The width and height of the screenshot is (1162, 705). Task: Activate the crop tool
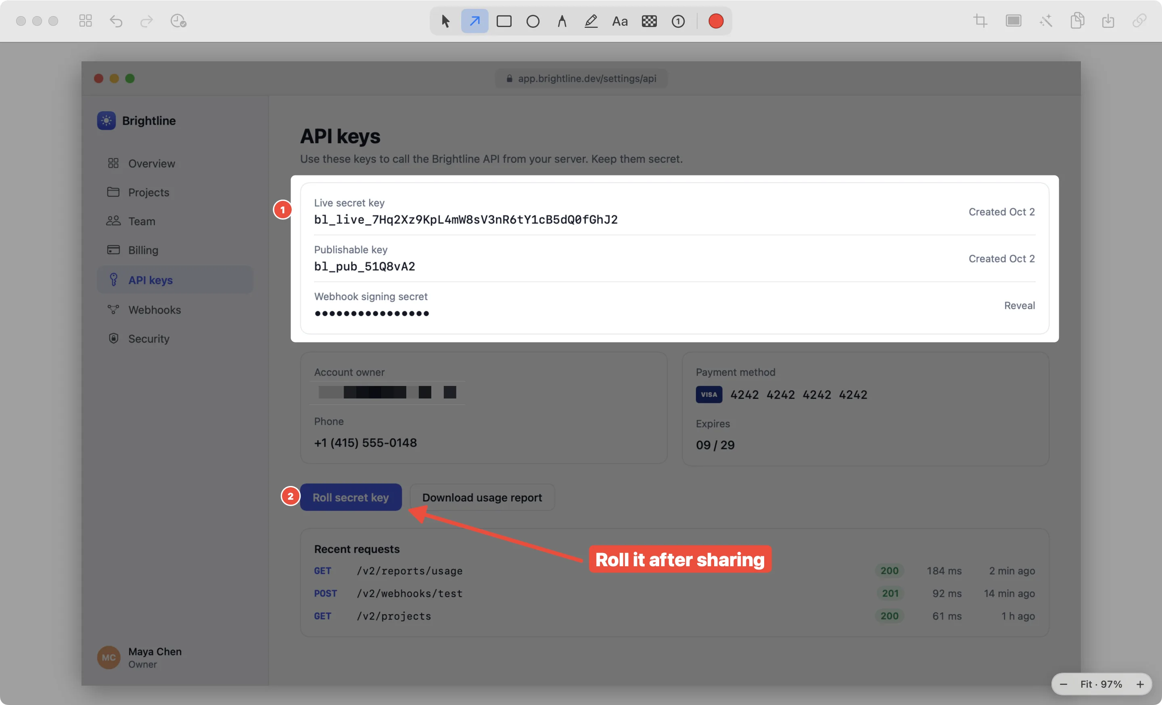pyautogui.click(x=980, y=21)
